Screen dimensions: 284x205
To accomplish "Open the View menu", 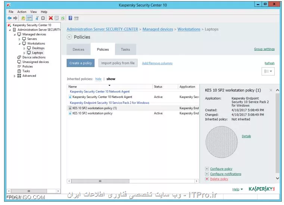I will coord(34,12).
